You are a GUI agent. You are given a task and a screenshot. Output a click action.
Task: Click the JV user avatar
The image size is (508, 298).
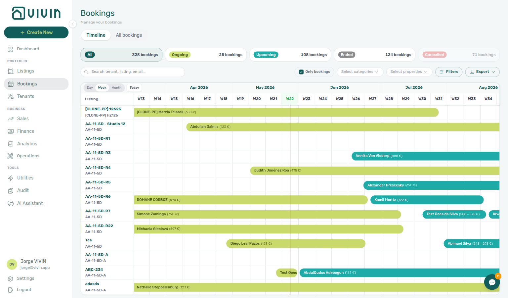tap(12, 264)
